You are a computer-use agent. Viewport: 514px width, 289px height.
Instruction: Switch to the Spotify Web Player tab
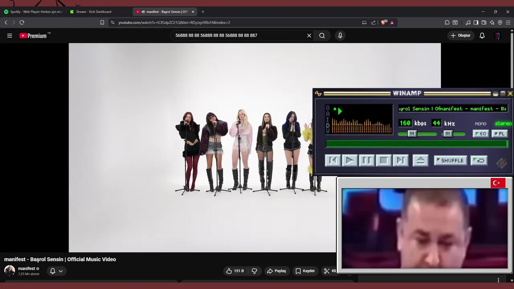(x=33, y=12)
